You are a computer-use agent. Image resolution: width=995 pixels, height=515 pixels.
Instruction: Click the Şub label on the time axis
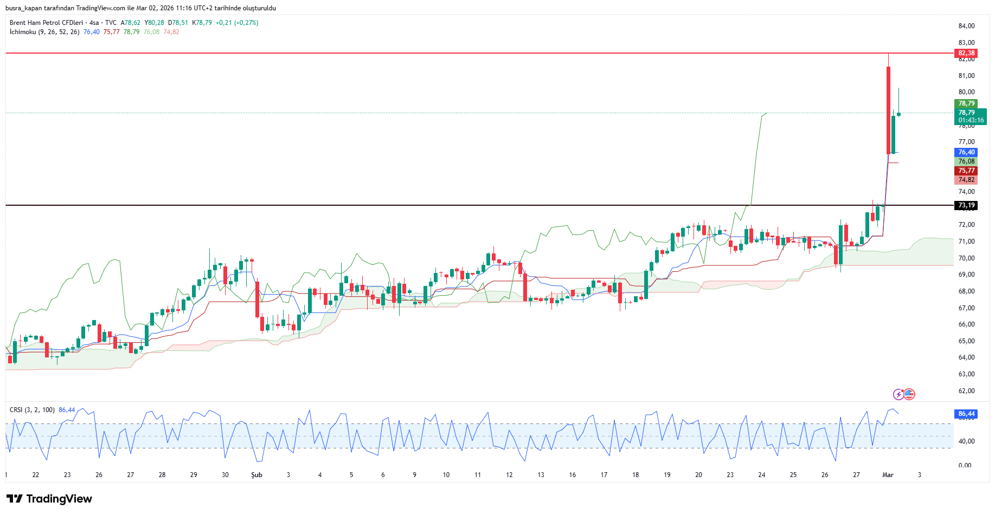(256, 475)
